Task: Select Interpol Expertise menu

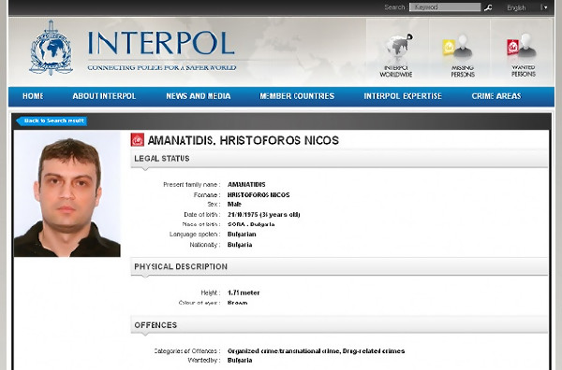Action: pos(403,96)
